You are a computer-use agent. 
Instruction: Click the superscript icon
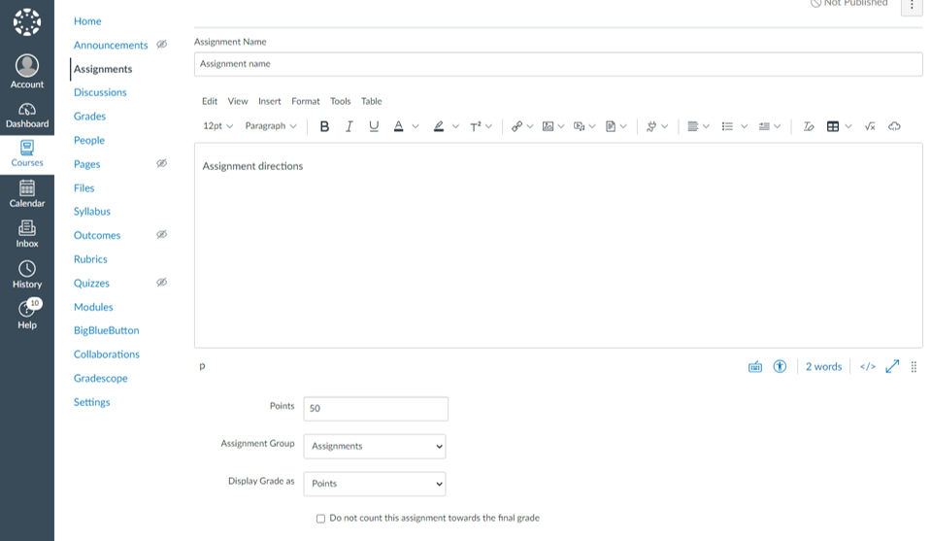click(x=476, y=126)
